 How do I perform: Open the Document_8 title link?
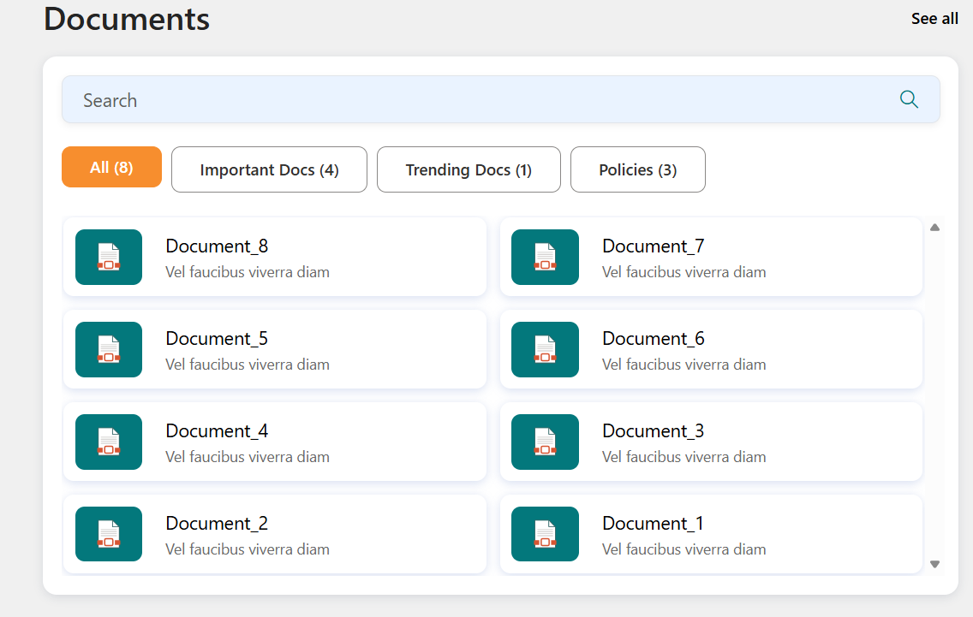(217, 246)
